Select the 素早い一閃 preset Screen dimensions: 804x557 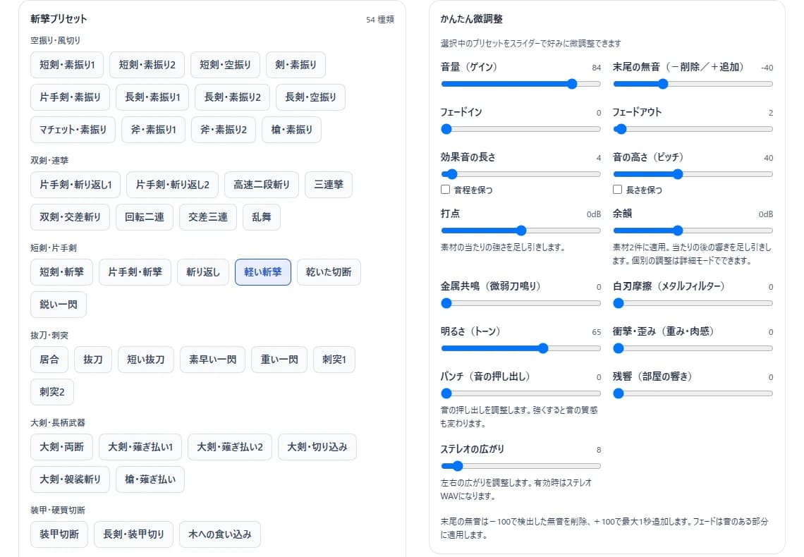(x=212, y=359)
